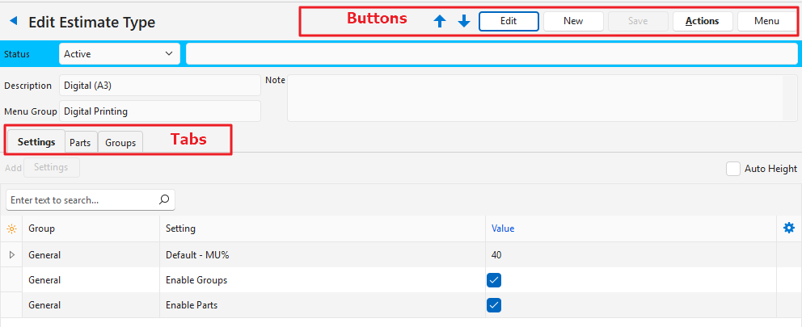This screenshot has width=802, height=327.
Task: Switch to the Parts tab
Action: (x=80, y=143)
